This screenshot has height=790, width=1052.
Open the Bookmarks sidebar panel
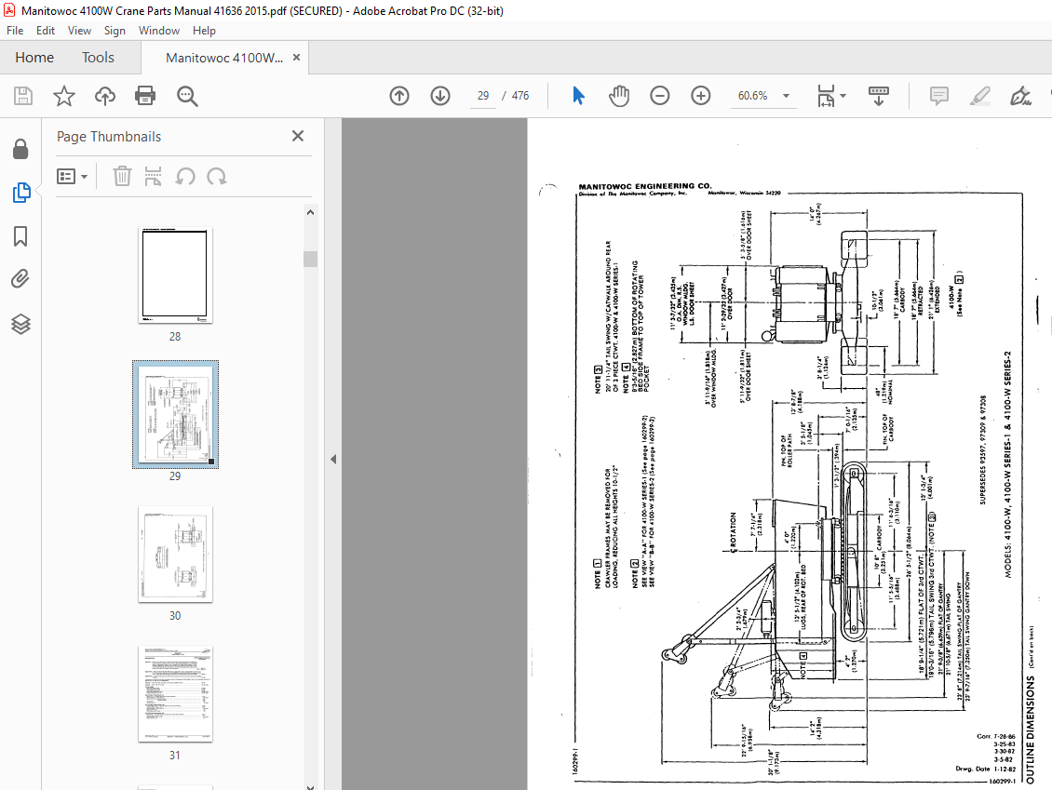click(20, 236)
